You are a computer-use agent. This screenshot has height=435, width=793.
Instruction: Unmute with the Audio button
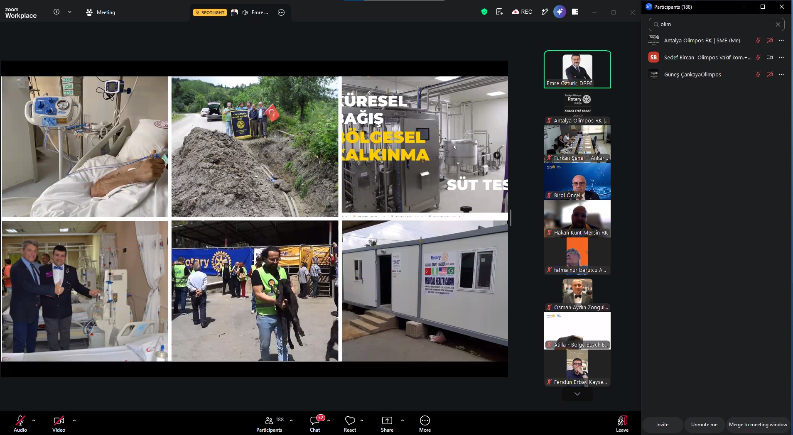(x=20, y=424)
